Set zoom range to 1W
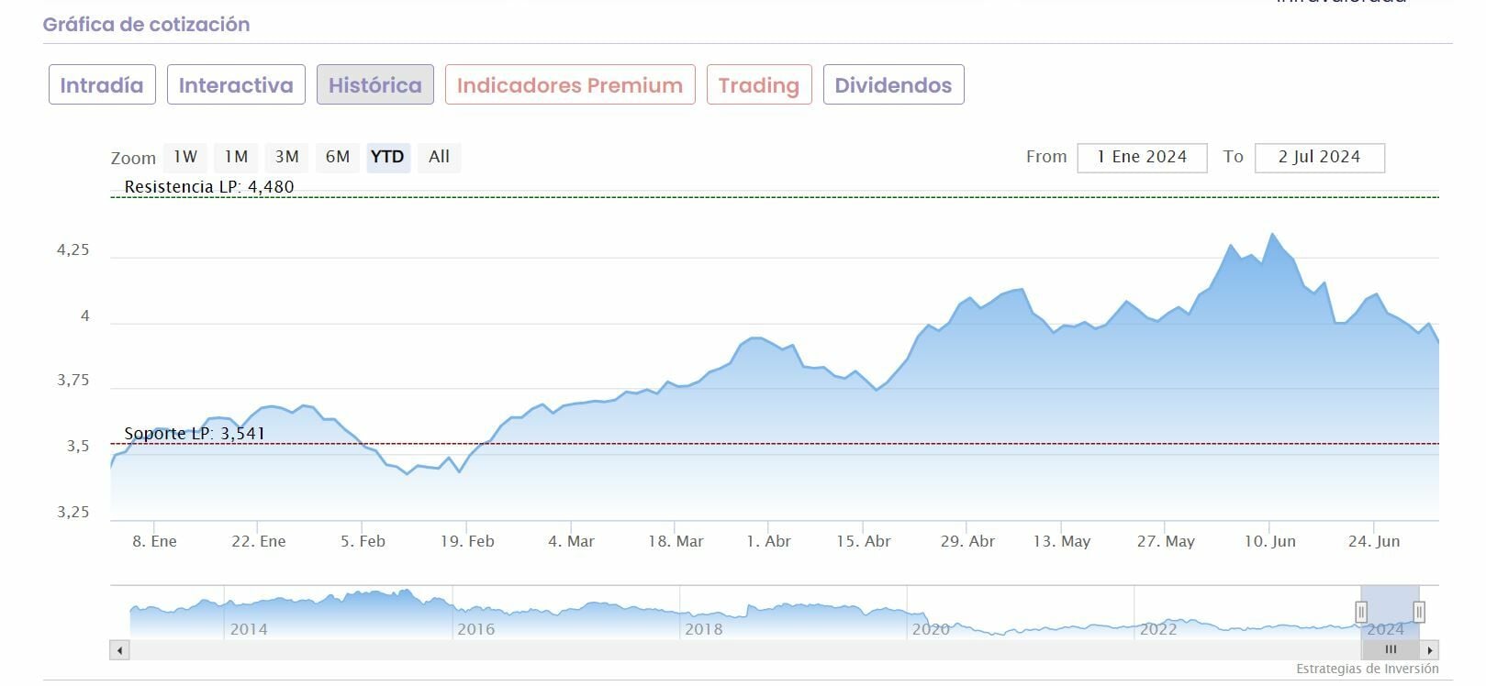The image size is (1486, 686). click(185, 157)
